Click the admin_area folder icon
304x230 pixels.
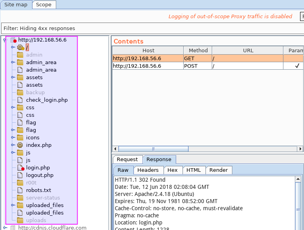(x=20, y=62)
